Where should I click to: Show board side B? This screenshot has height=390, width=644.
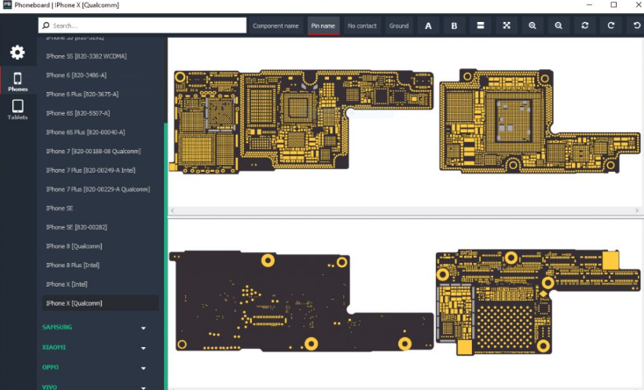click(454, 25)
